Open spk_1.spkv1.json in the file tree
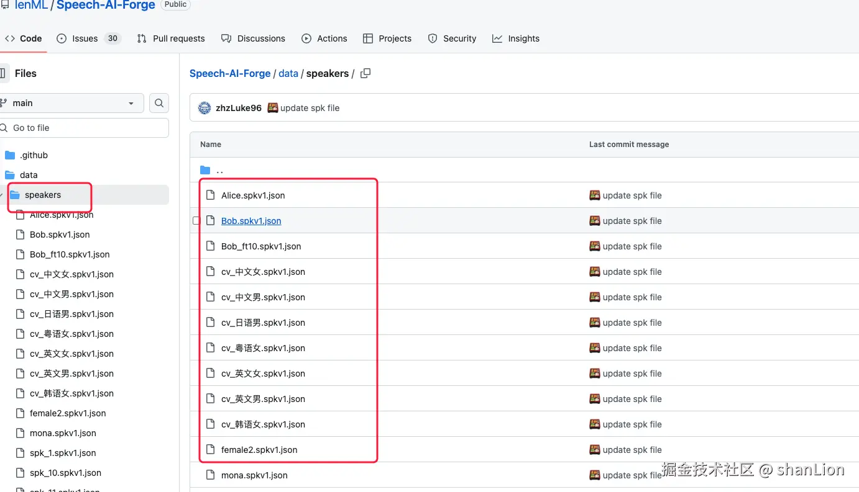 pyautogui.click(x=63, y=453)
